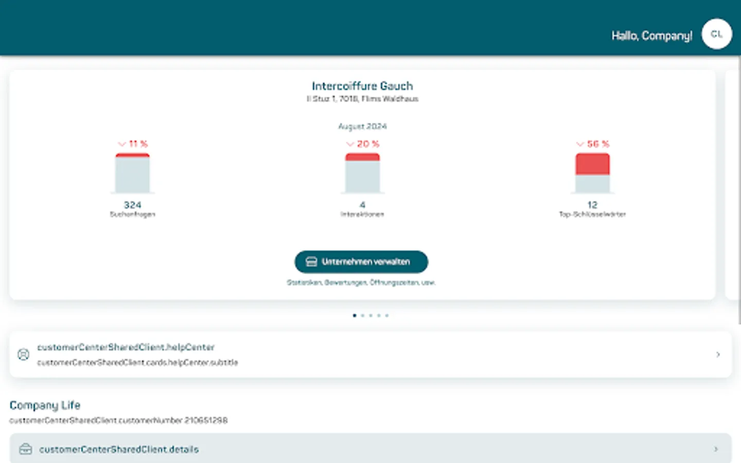The image size is (741, 463).
Task: Click the partially visible card on right edge
Action: click(737, 185)
